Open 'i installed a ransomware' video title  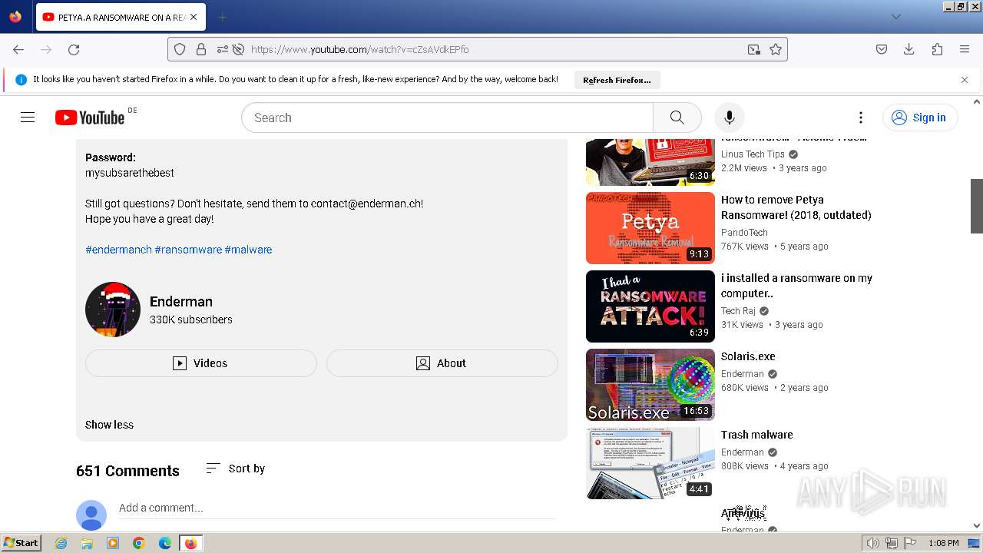[x=797, y=286]
